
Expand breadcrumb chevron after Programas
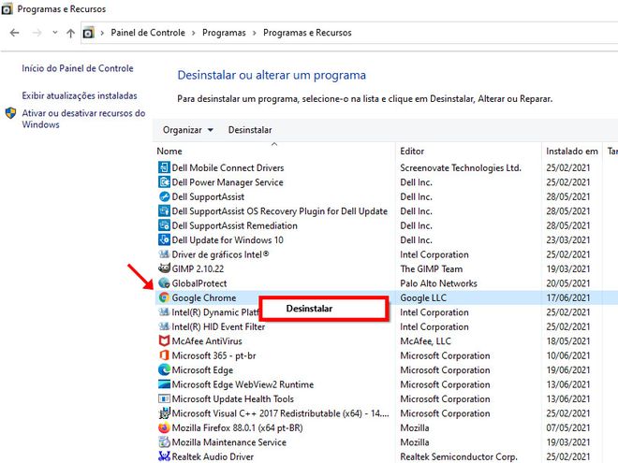click(x=254, y=33)
